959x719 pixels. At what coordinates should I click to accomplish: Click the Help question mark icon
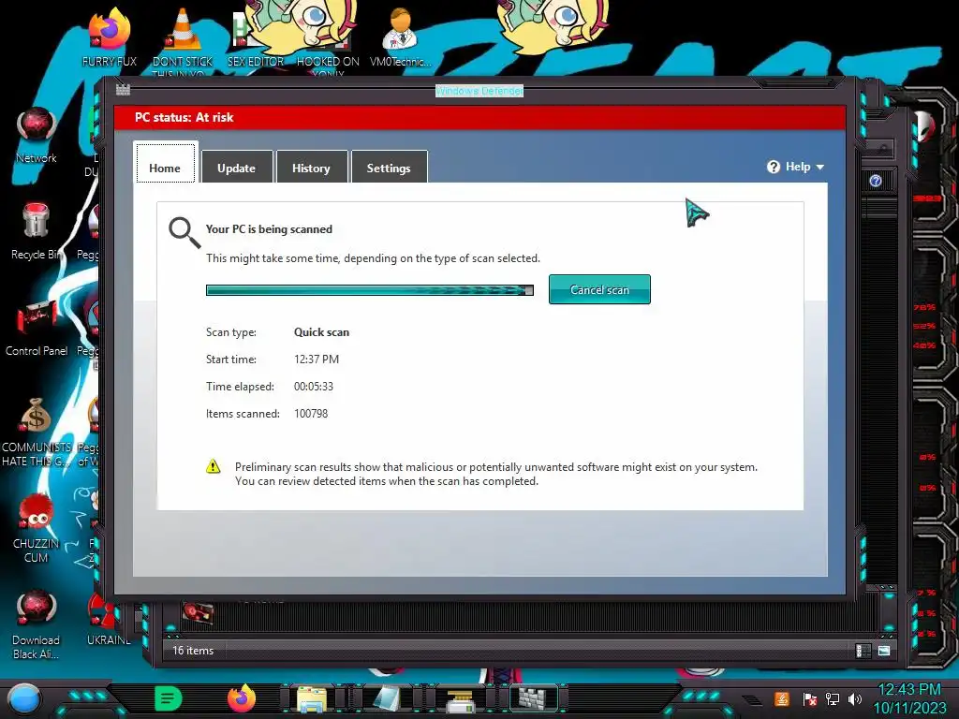pos(774,167)
